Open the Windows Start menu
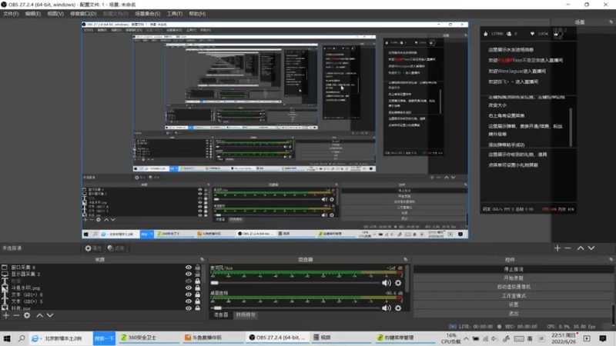616x346 pixels. tap(7, 338)
